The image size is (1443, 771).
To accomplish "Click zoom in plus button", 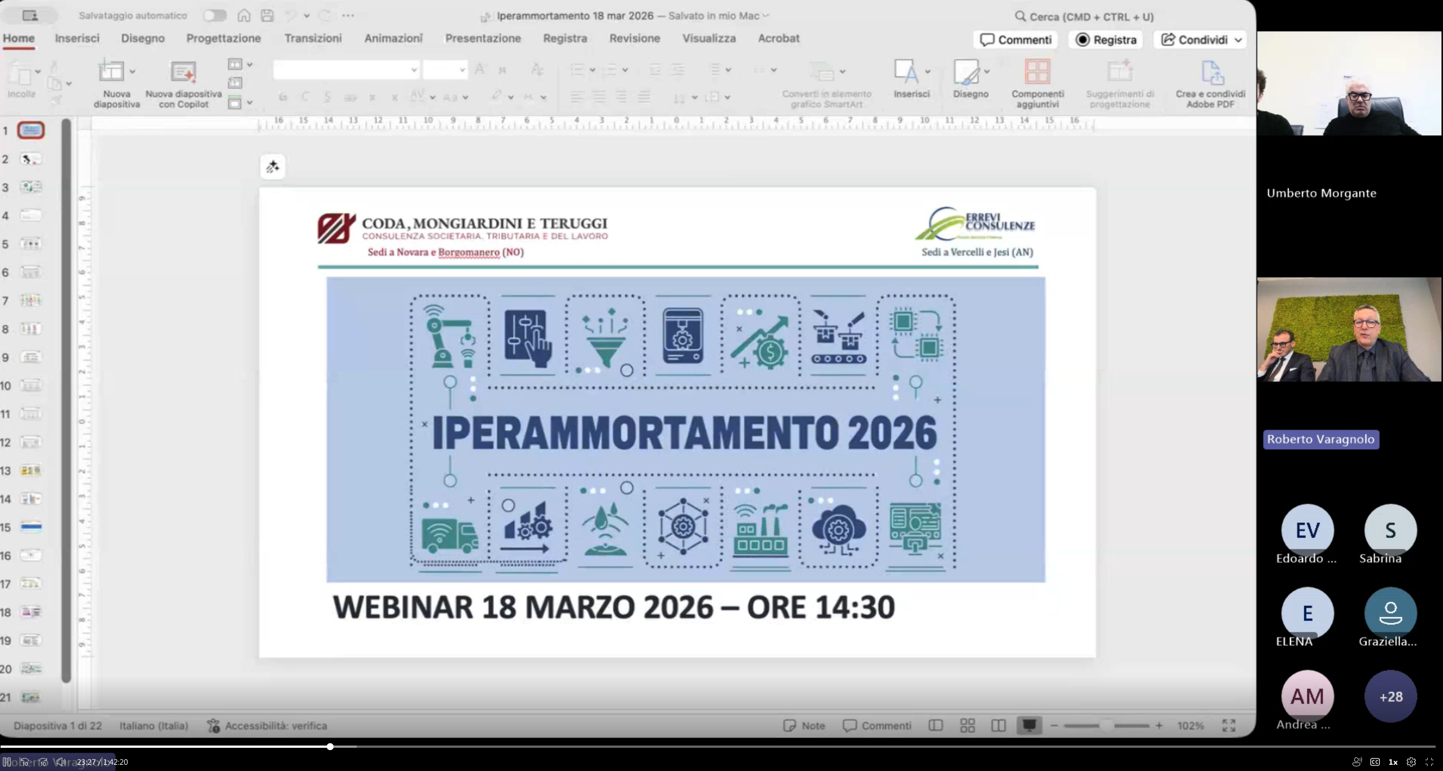I will (1159, 725).
